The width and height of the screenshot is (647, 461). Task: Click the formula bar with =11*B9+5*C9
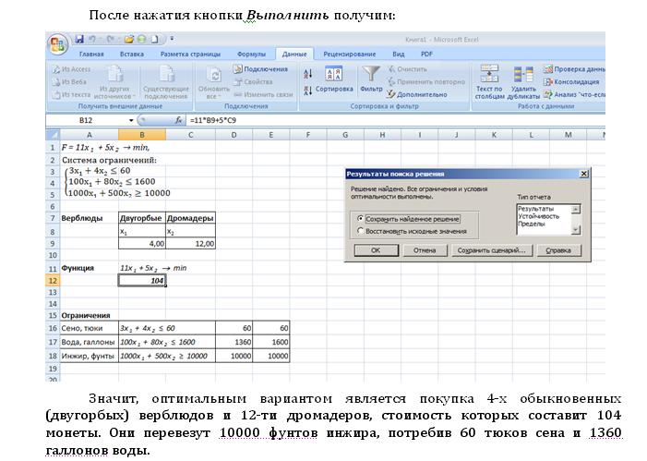(x=395, y=120)
